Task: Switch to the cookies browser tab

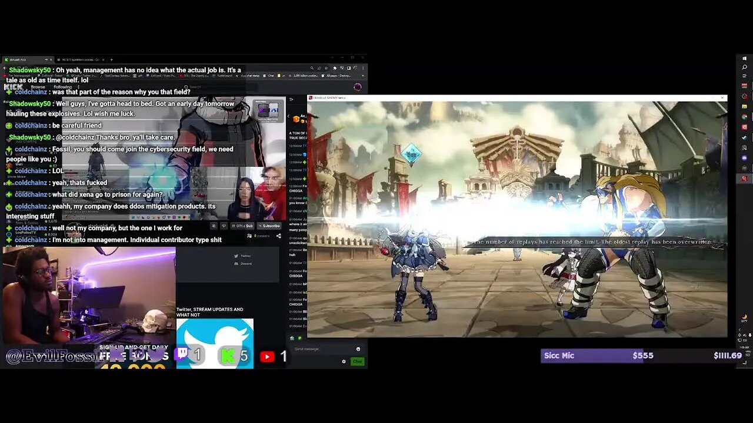Action: 80,59
